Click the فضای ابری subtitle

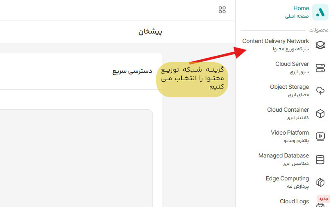tap(298, 95)
